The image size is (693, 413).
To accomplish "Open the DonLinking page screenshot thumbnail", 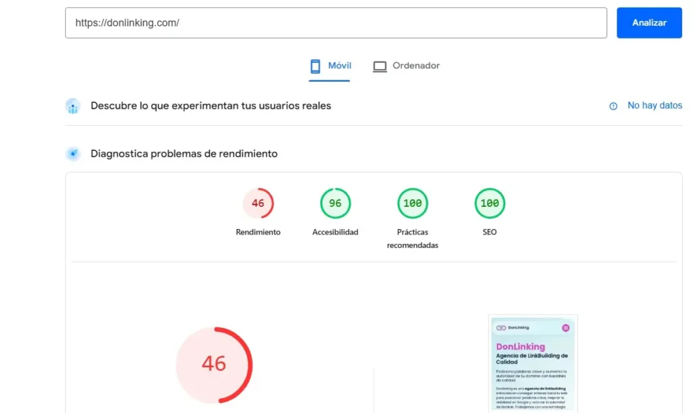I will coord(533,364).
